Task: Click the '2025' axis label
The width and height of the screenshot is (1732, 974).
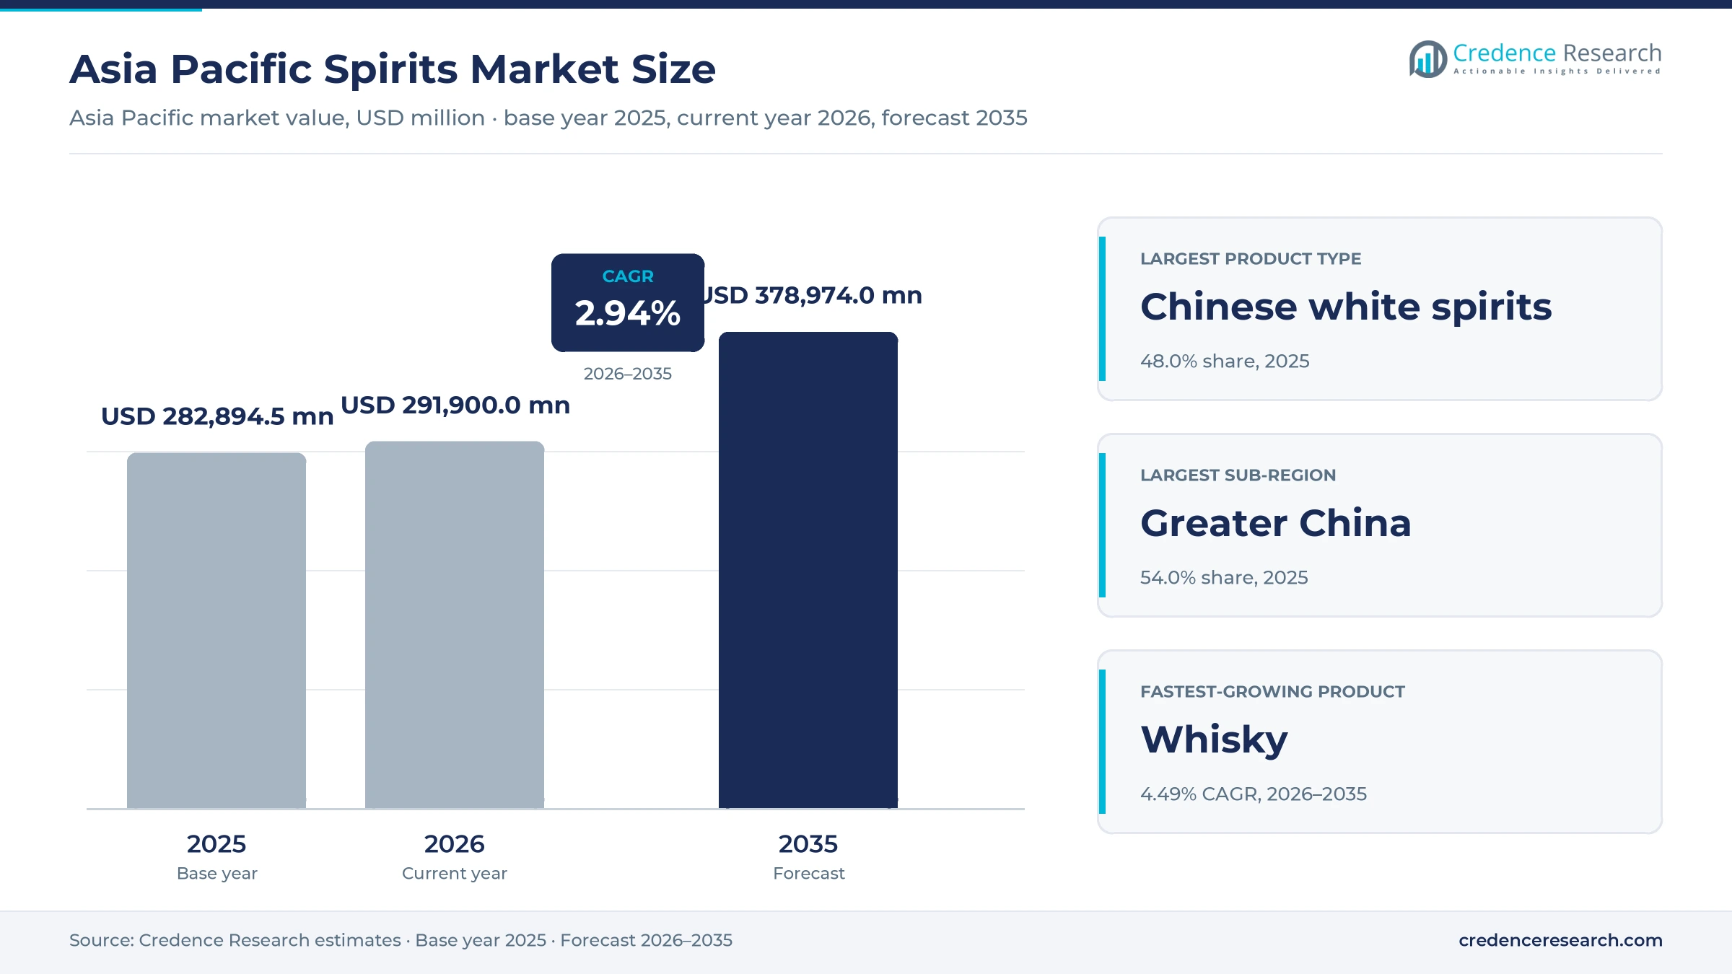Action: pos(216,843)
